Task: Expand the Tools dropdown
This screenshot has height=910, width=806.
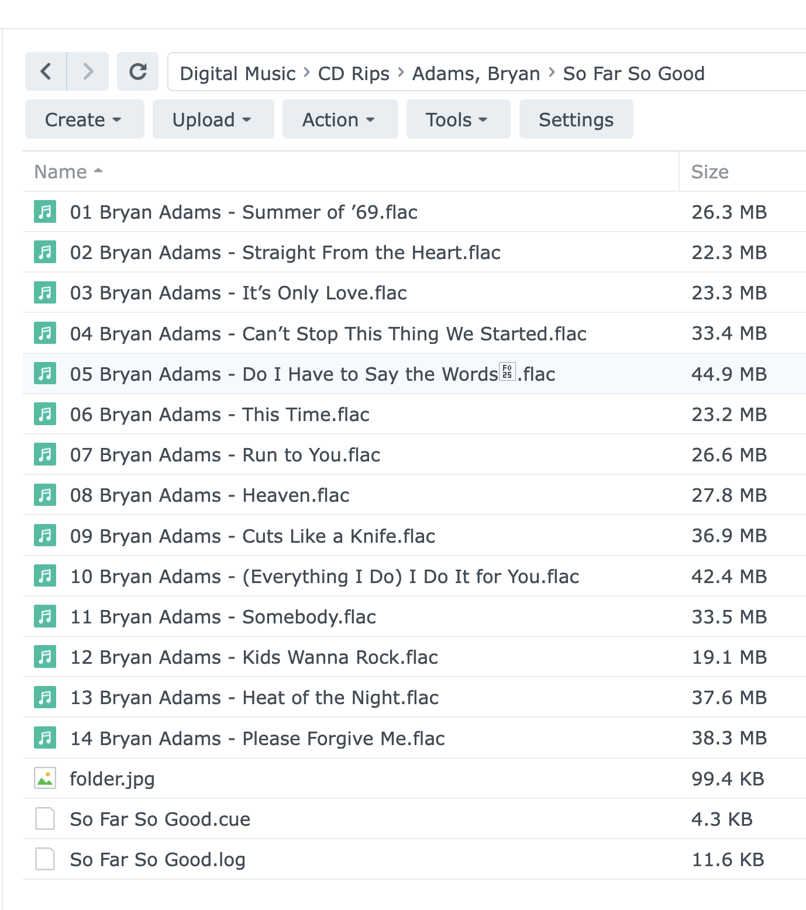Action: [x=458, y=119]
